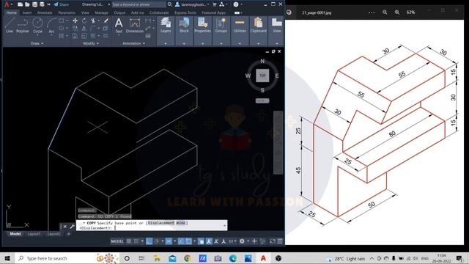Click the TOP face of the ViewCube

262,76
